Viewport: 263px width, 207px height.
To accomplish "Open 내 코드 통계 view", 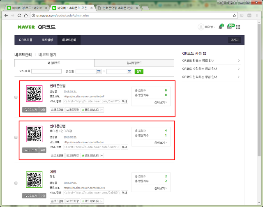I will pyautogui.click(x=48, y=55).
